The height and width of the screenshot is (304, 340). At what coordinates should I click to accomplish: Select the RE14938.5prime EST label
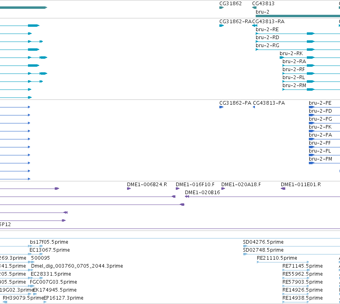tap(302, 298)
